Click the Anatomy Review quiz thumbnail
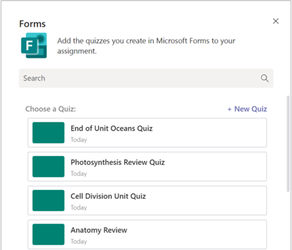 pos(48,234)
